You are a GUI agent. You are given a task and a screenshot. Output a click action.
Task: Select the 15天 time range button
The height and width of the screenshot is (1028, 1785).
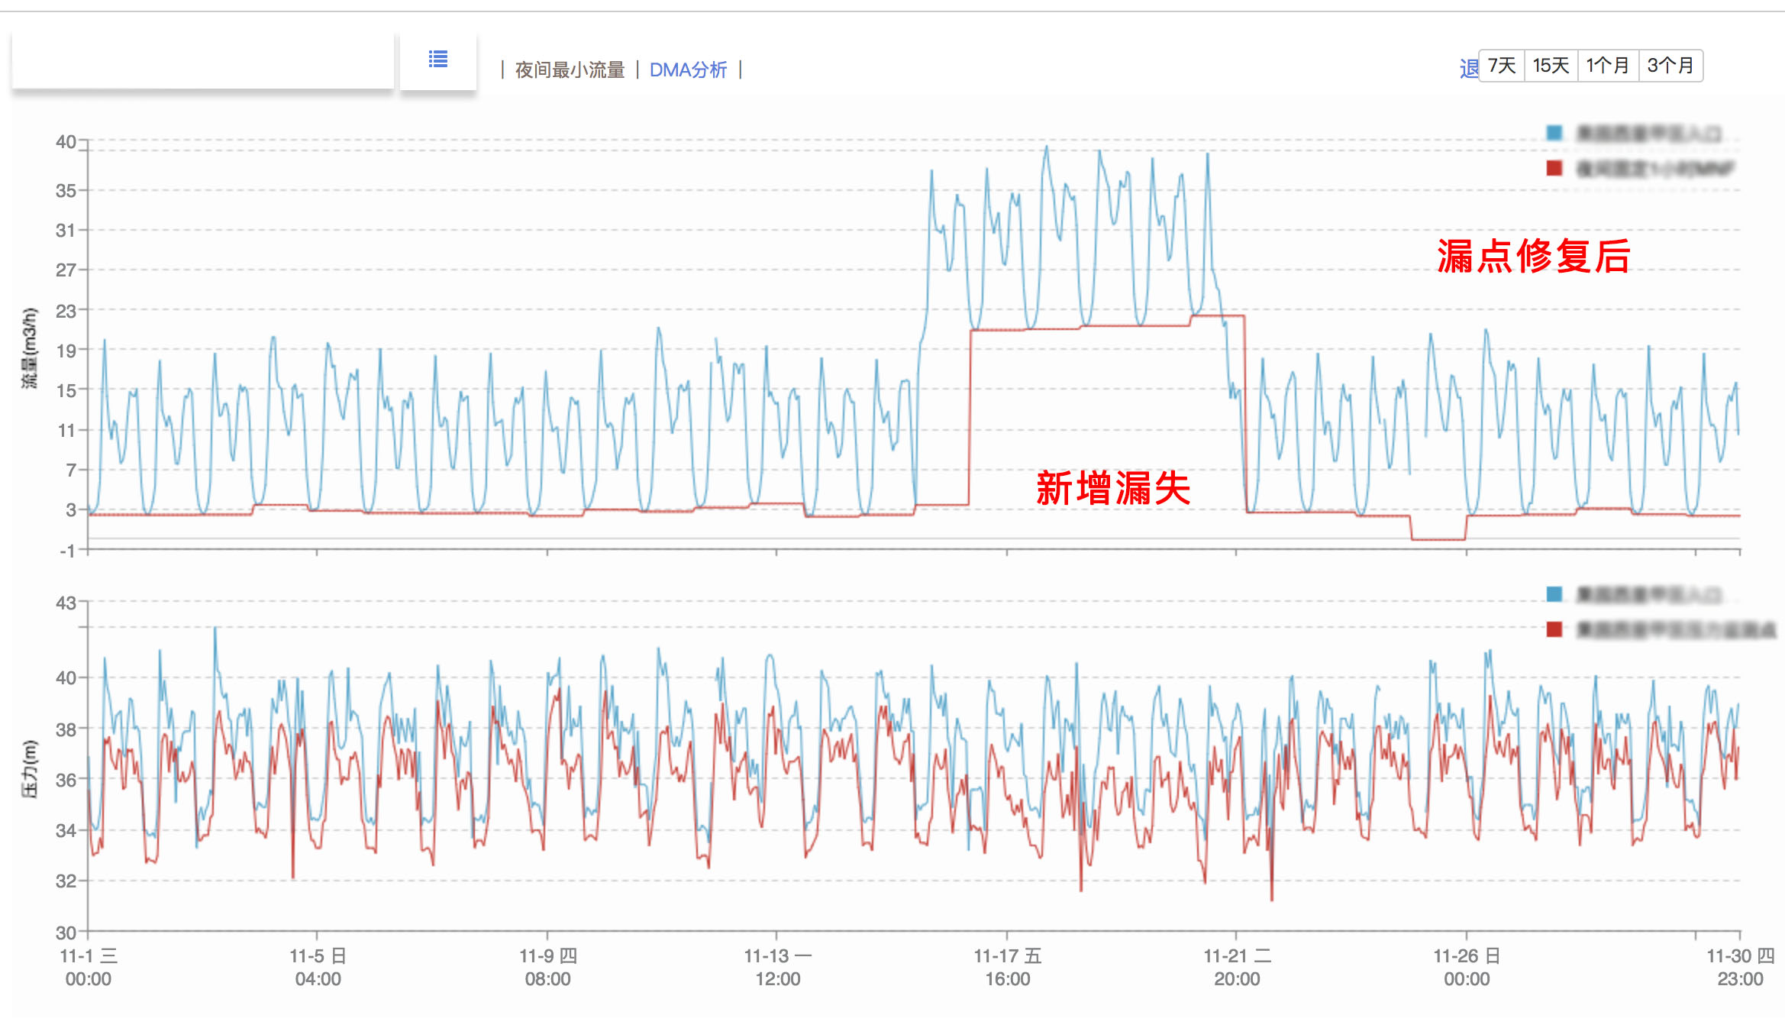(1551, 66)
